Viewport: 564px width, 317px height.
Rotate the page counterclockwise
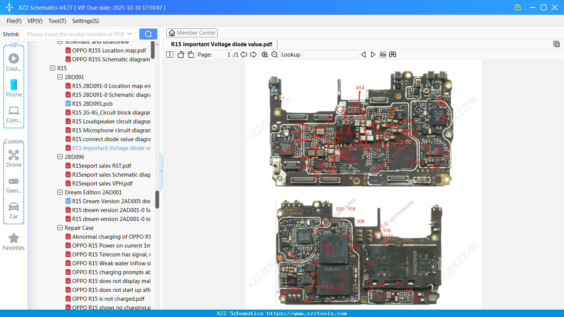pyautogui.click(x=181, y=55)
